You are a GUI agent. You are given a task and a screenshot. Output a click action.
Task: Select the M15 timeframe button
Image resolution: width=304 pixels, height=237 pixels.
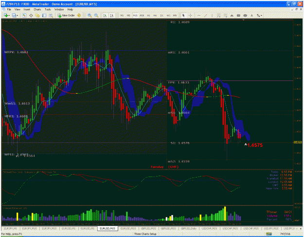[x=135, y=15]
